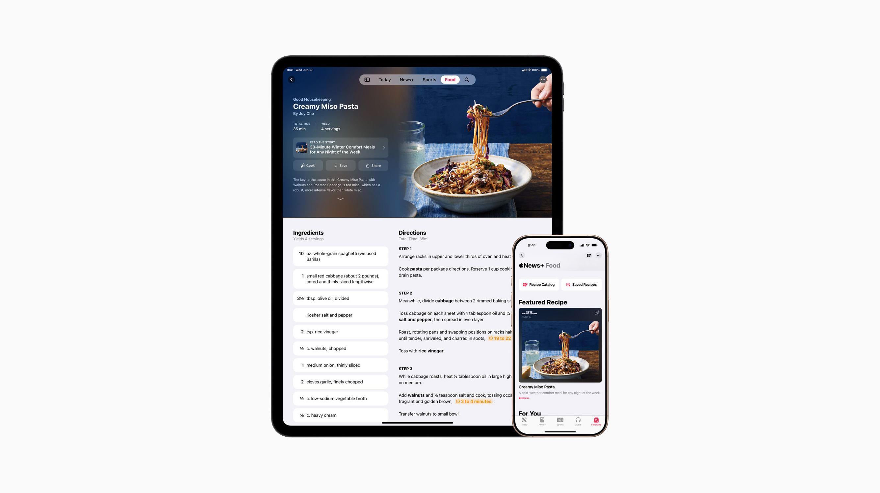Click the Cook icon button
The width and height of the screenshot is (880, 493).
[x=308, y=165]
